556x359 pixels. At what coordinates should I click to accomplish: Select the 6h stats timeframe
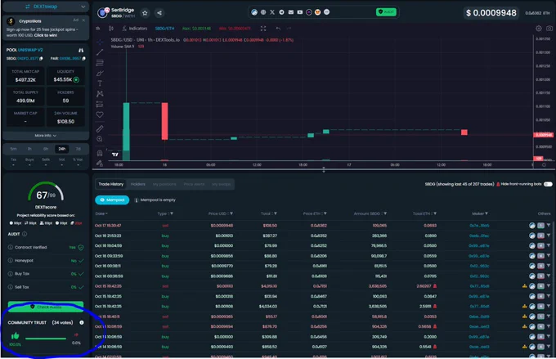click(x=46, y=149)
